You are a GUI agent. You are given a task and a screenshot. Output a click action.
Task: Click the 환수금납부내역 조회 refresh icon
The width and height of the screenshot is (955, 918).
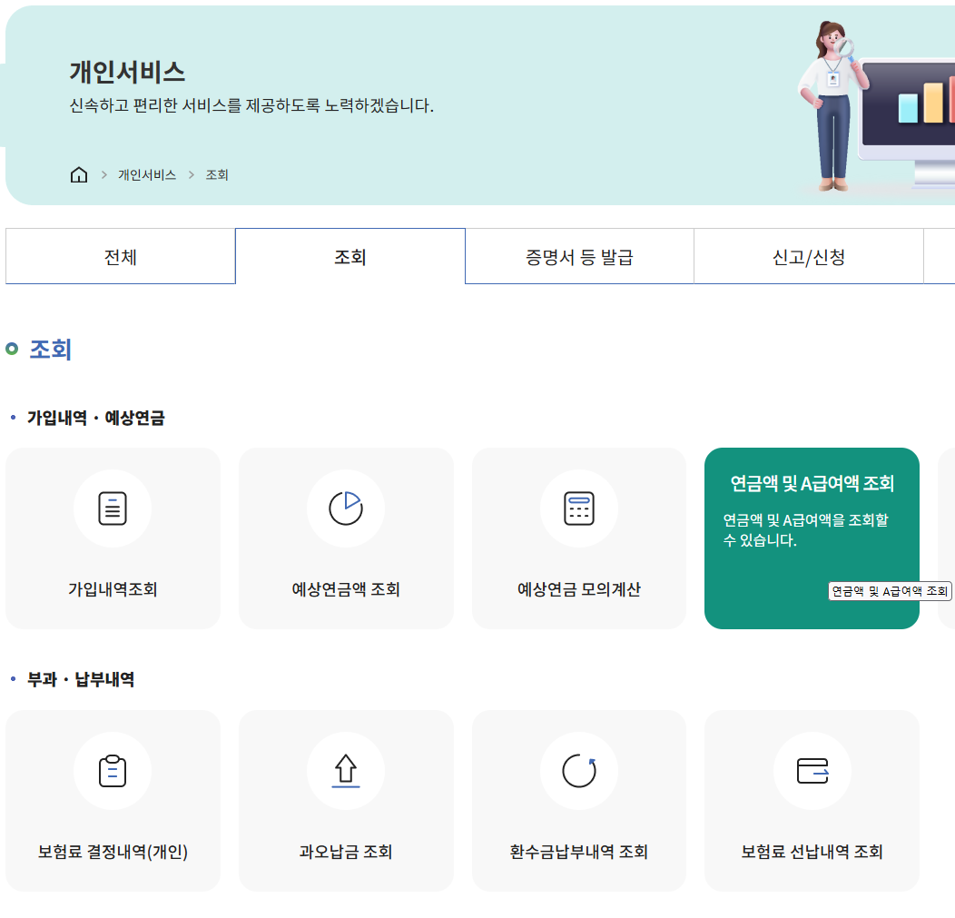coord(579,771)
